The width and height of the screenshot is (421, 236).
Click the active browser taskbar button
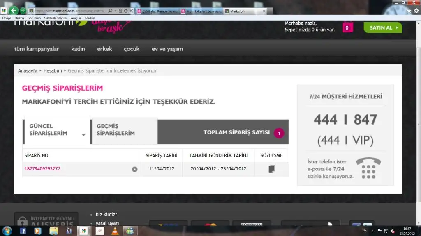pyautogui.click(x=84, y=231)
